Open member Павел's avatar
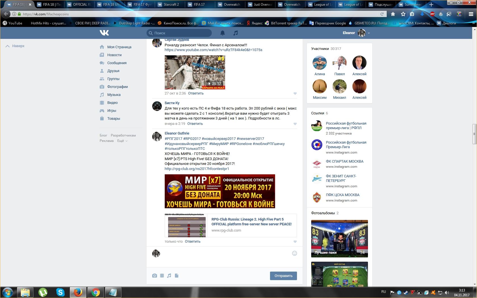 click(x=340, y=63)
